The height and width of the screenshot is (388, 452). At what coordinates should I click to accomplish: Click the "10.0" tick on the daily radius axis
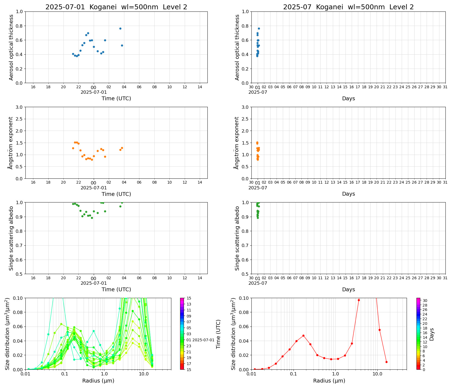[144, 374]
